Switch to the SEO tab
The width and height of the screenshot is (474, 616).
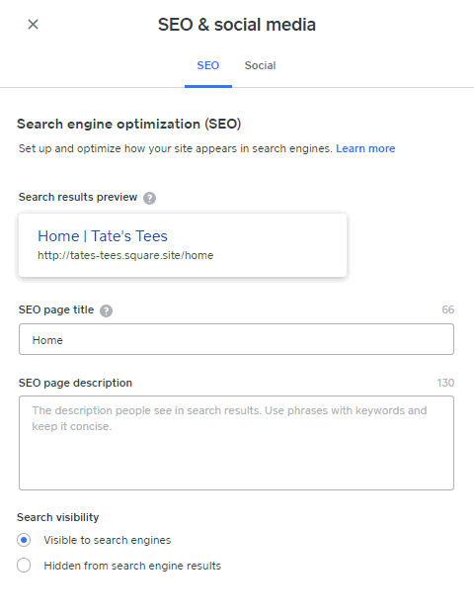pyautogui.click(x=208, y=65)
